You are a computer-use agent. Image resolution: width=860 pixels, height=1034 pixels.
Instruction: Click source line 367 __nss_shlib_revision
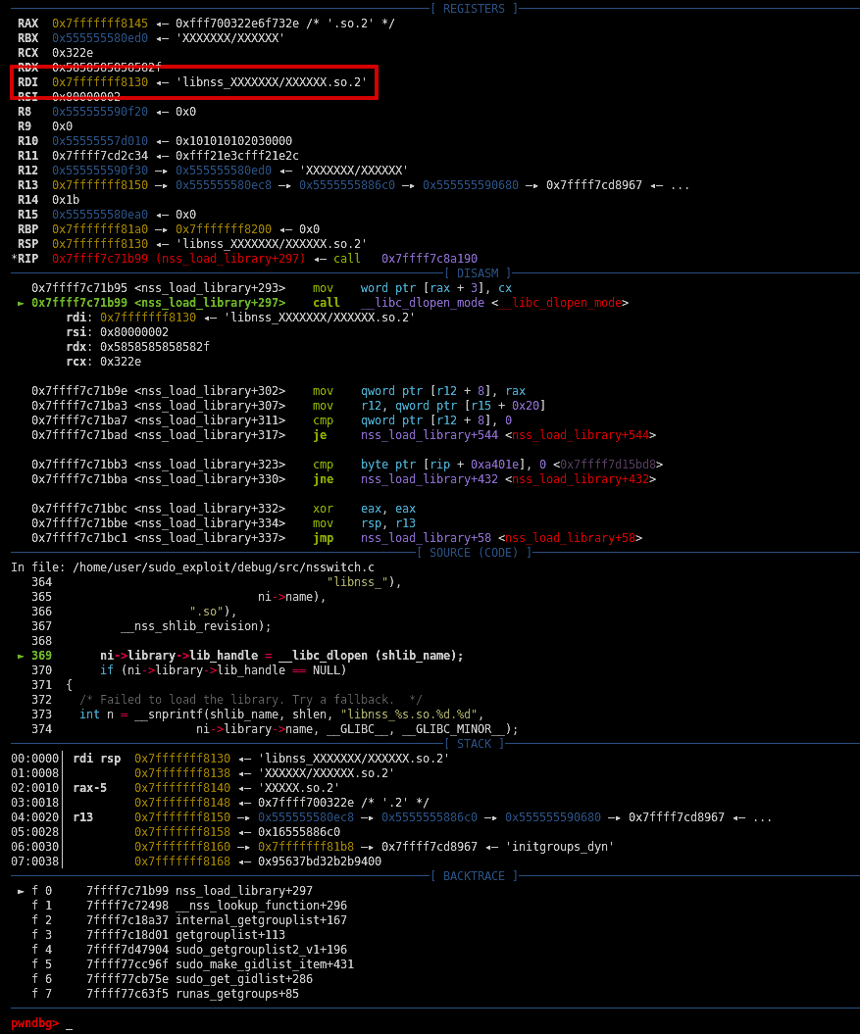195,626
